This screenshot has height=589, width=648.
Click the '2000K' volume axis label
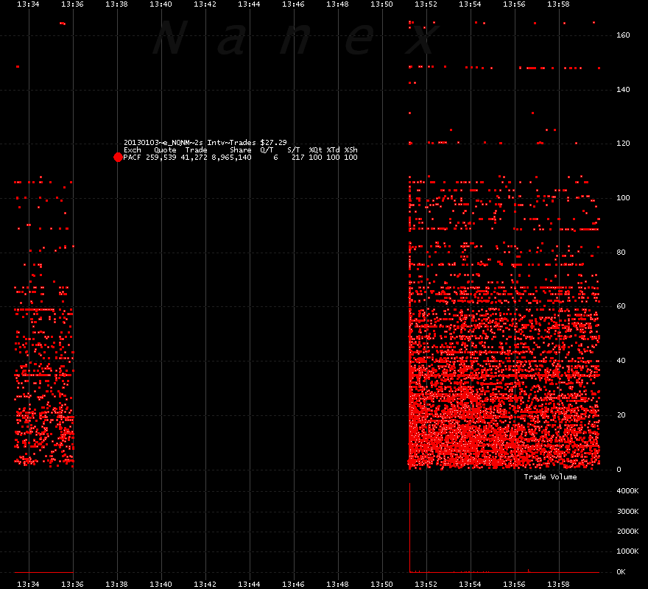pos(627,532)
